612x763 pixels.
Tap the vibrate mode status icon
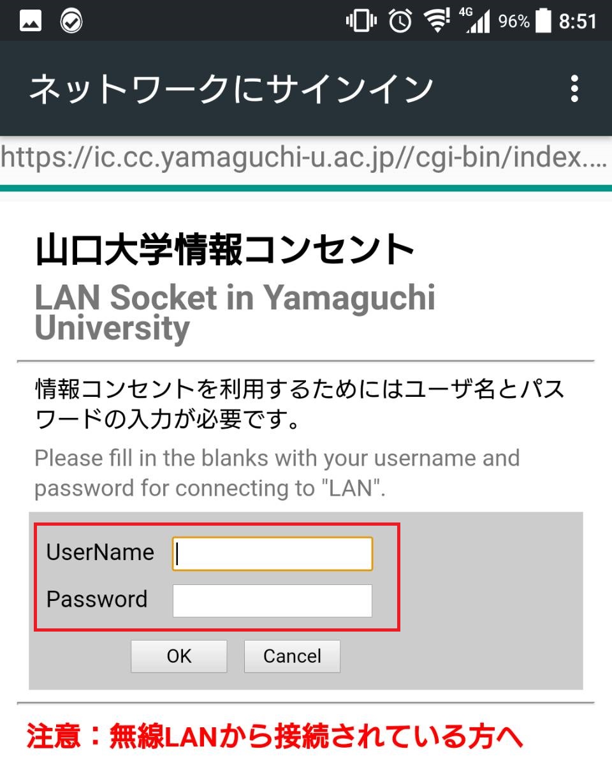pos(360,21)
